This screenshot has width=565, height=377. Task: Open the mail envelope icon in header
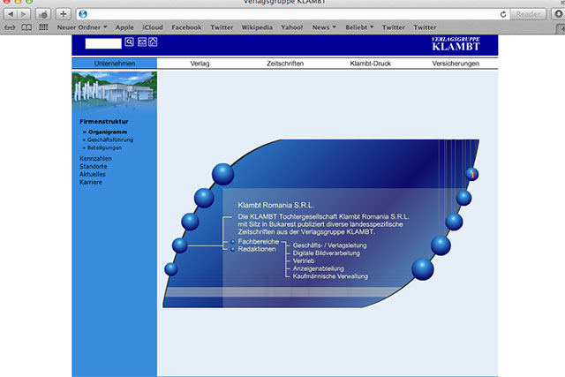(x=142, y=42)
